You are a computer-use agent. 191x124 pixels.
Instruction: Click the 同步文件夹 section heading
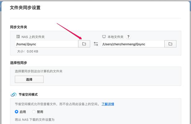tap(19, 27)
